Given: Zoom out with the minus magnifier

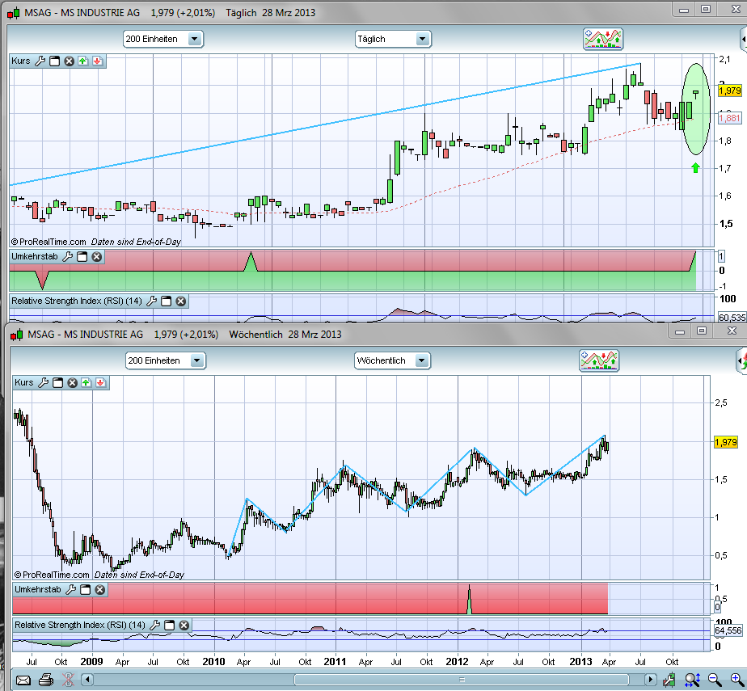Looking at the screenshot, I should click(715, 680).
